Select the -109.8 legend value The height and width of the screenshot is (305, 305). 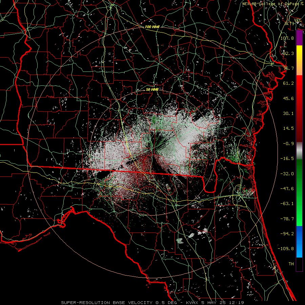286,249
